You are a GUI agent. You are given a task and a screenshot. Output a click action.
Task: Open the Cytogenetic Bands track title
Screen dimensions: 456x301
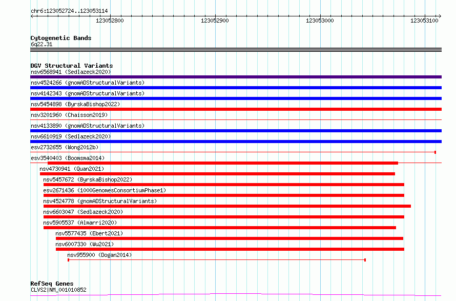coord(61,38)
